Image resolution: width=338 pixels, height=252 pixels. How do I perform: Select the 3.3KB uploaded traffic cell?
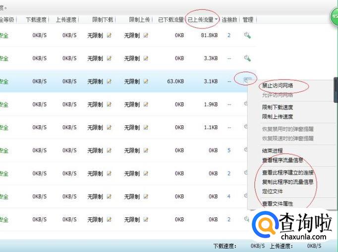[211, 58]
